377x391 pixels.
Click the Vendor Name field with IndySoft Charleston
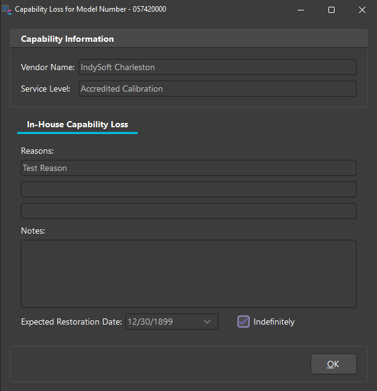(x=217, y=67)
